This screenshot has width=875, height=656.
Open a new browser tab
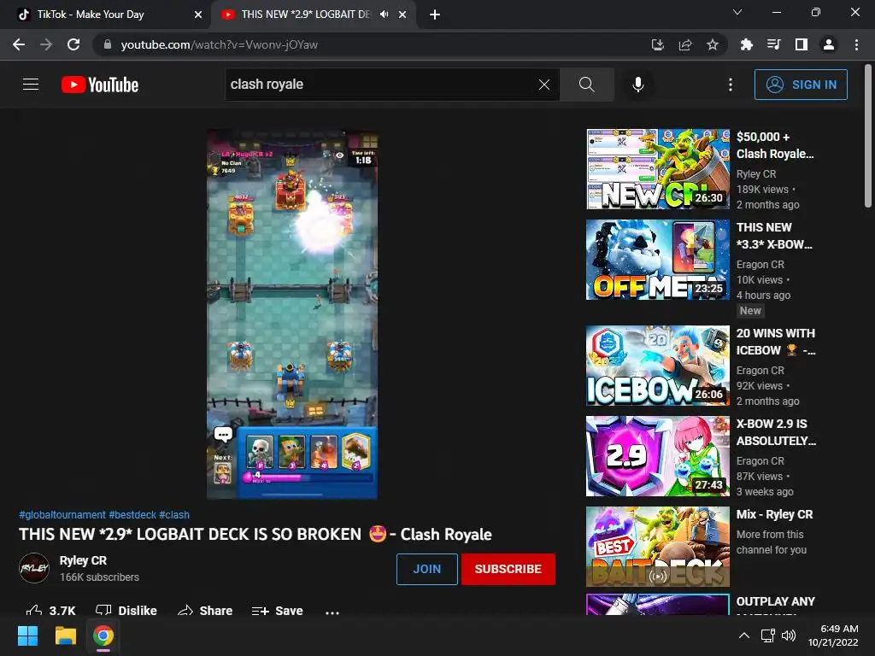tap(435, 15)
